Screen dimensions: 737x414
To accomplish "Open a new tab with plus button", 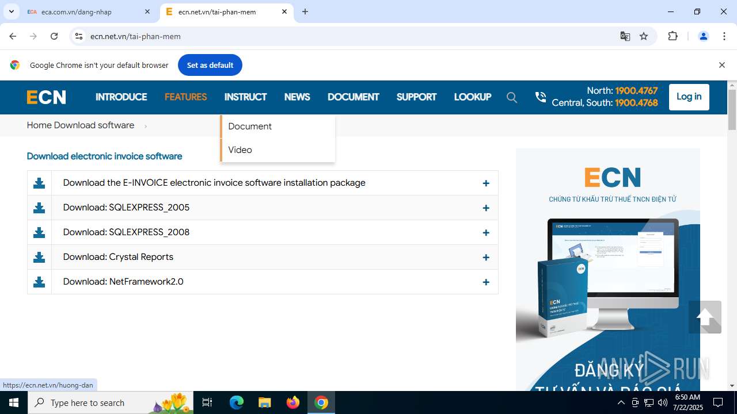I will [305, 11].
